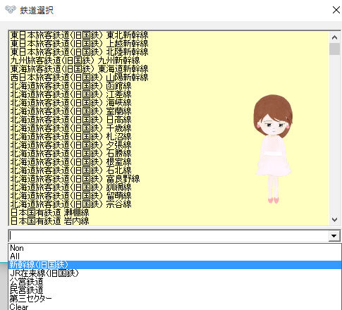This screenshot has width=342, height=310.
Task: Click the list scrollbar down arrow
Action: click(334, 219)
